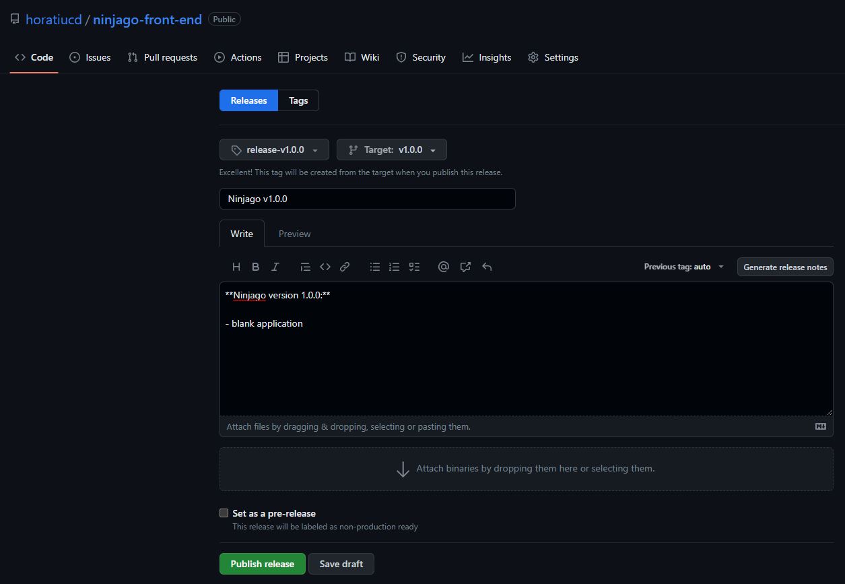Viewport: 845px width, 584px height.
Task: Select the Releases button
Action: click(248, 100)
